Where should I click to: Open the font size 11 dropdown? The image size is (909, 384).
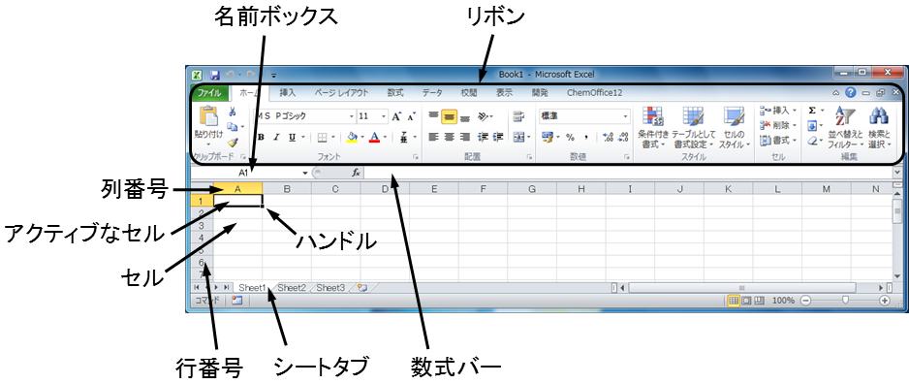tap(384, 116)
